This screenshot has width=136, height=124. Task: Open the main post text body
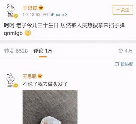[64, 29]
